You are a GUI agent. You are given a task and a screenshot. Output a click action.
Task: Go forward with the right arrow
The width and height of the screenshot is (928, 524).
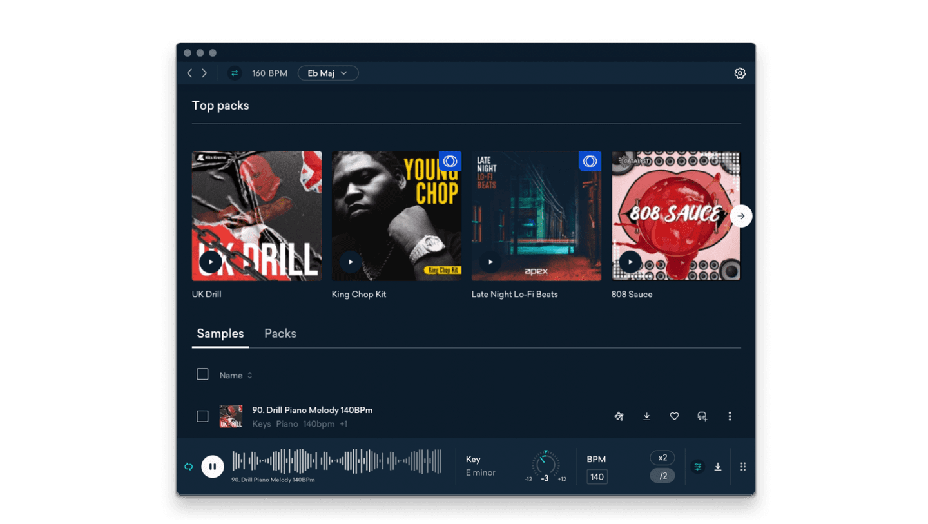pos(204,73)
